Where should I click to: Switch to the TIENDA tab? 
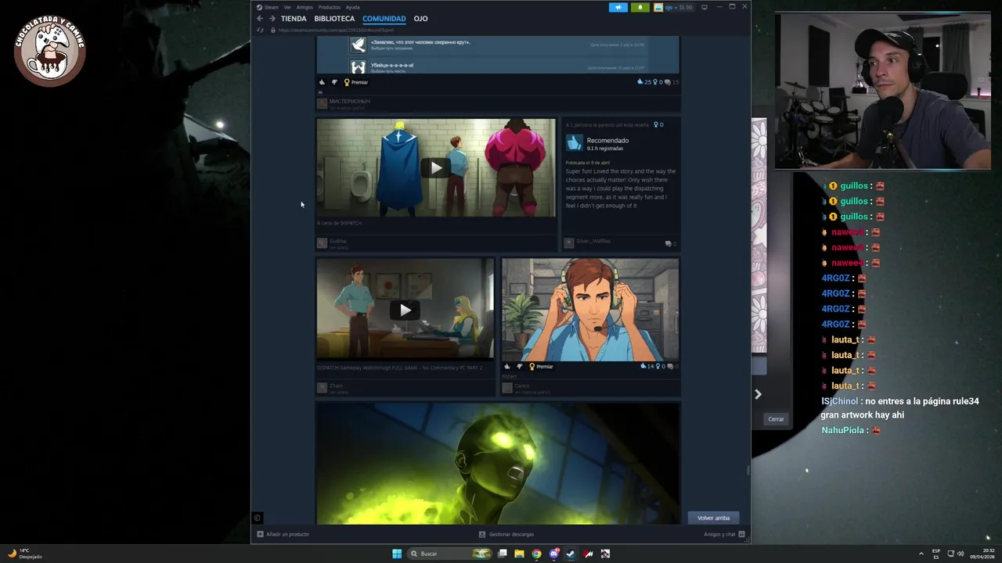click(294, 19)
